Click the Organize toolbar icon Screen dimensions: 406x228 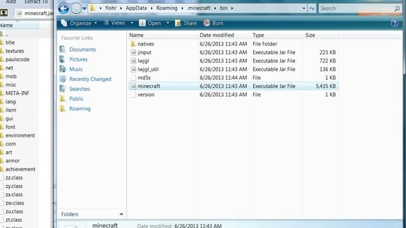[64, 23]
